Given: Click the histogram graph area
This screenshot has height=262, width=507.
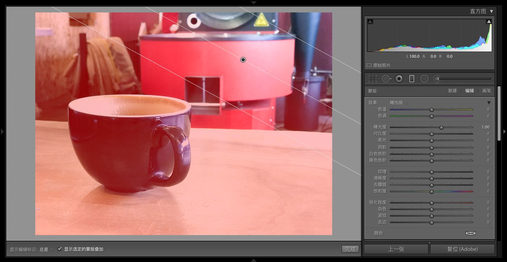Looking at the screenshot, I should tap(429, 35).
